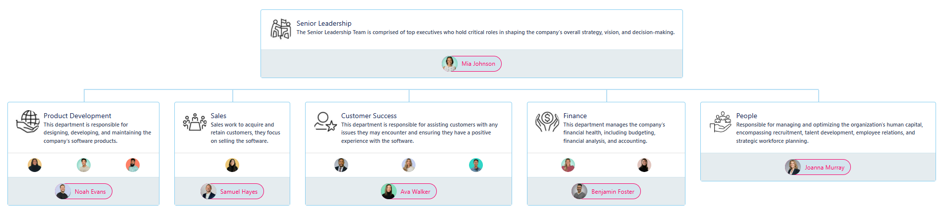
Task: Click the Finance dollar-hands icon
Action: pyautogui.click(x=547, y=122)
